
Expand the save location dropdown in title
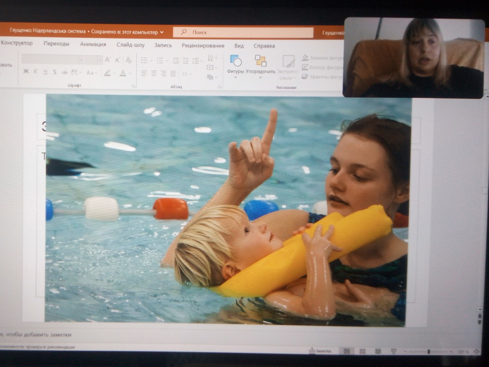[x=162, y=32]
